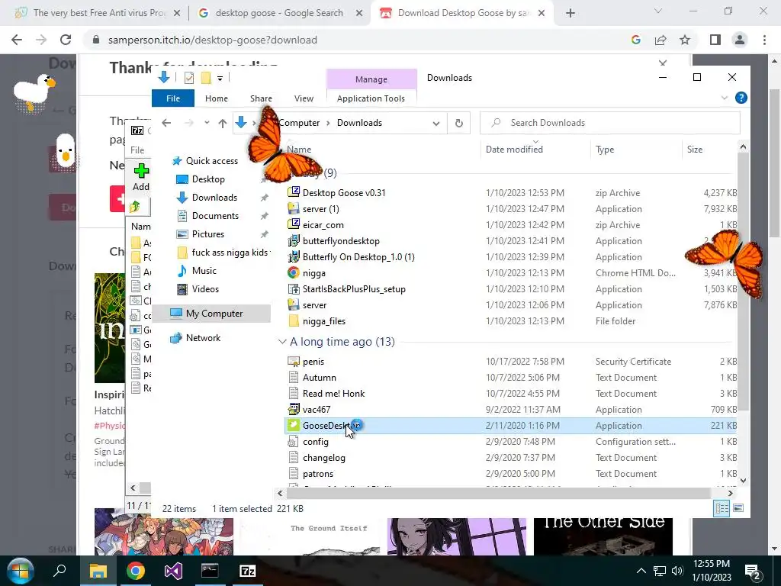
Task: Sort files by the Name column
Action: tap(299, 150)
